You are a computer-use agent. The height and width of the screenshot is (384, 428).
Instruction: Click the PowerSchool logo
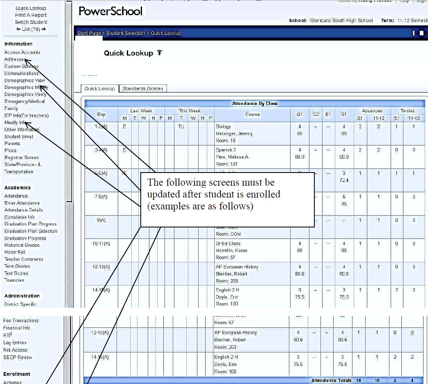pos(110,11)
